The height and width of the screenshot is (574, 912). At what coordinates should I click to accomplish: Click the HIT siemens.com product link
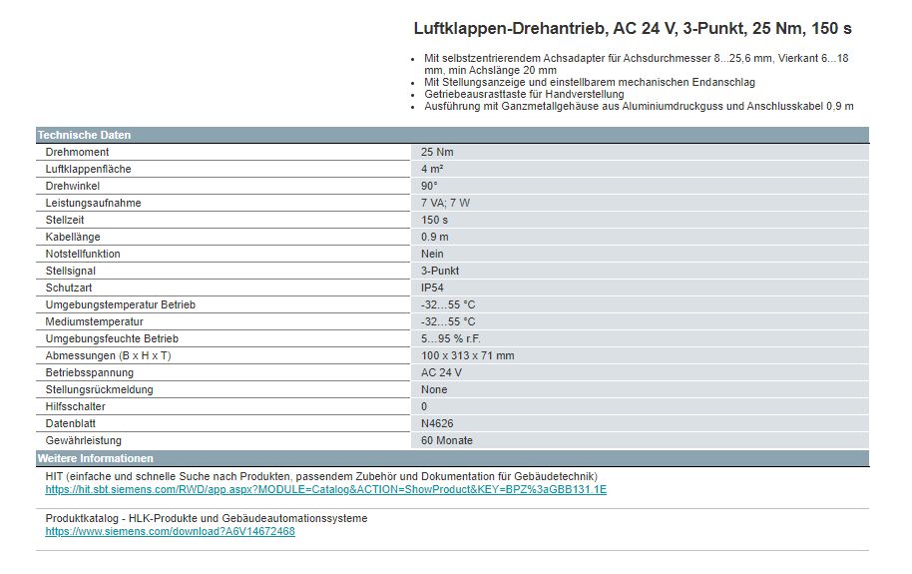tap(325, 490)
